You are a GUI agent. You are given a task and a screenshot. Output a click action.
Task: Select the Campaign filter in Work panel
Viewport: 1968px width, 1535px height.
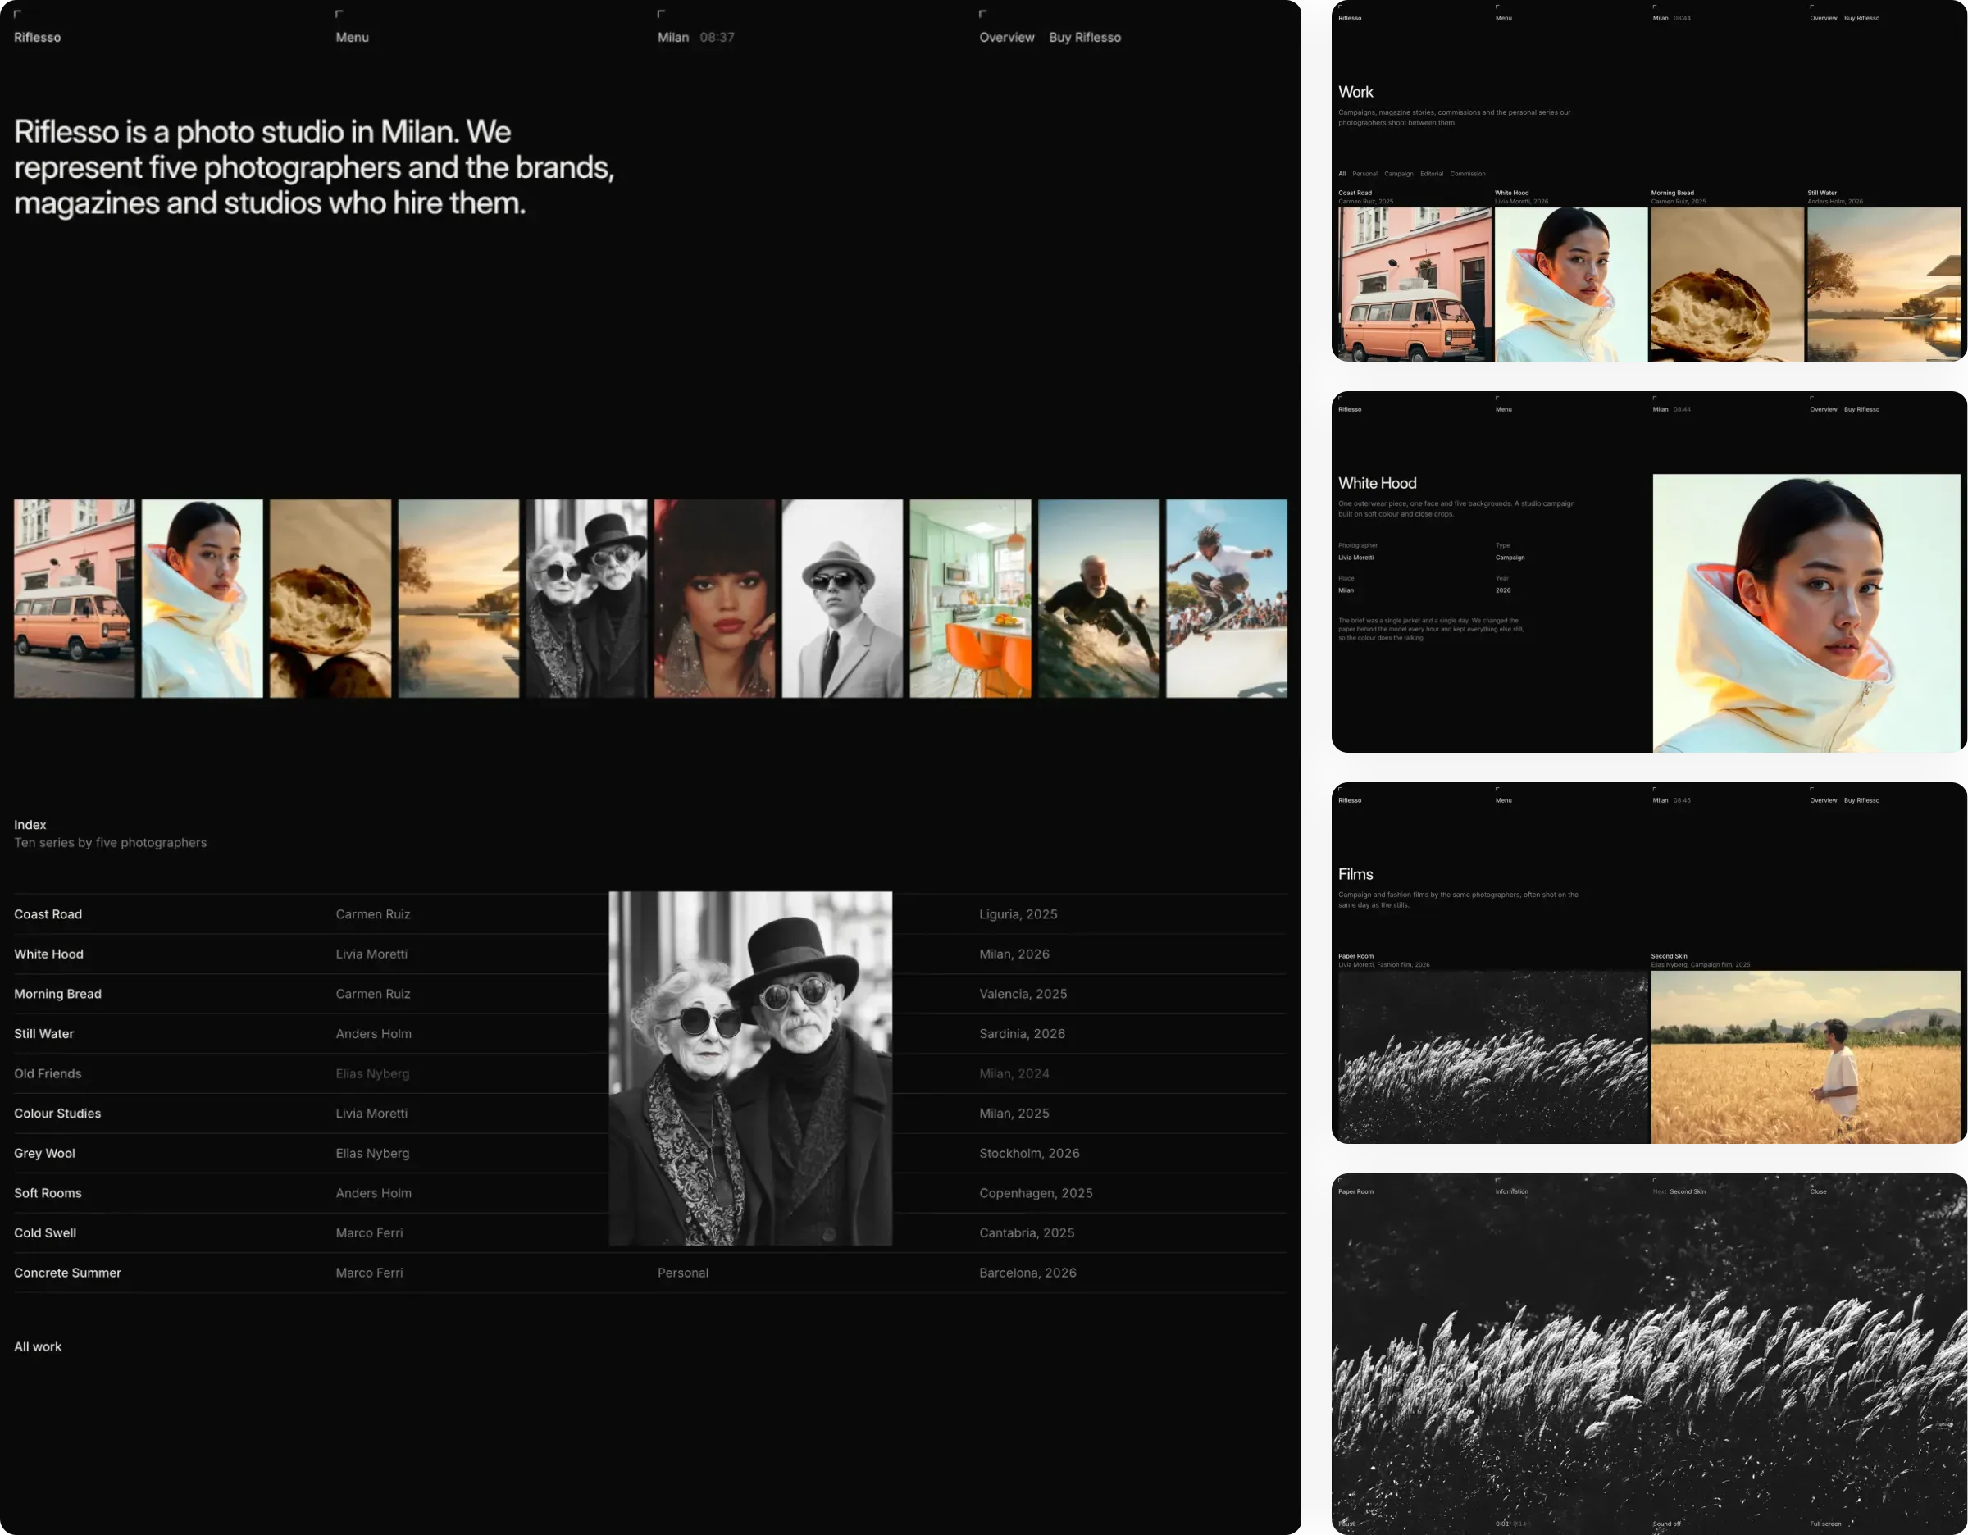pyautogui.click(x=1398, y=174)
